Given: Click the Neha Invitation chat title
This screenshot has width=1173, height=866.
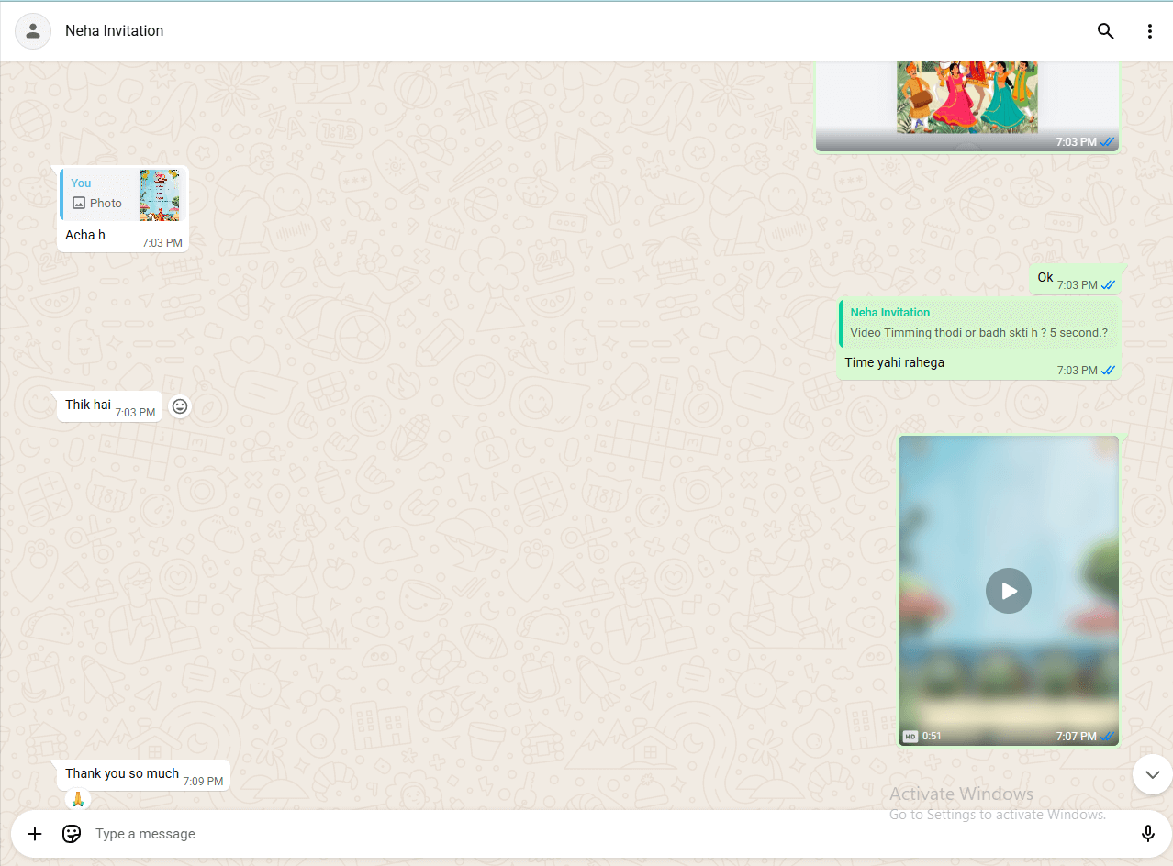Looking at the screenshot, I should [x=115, y=31].
